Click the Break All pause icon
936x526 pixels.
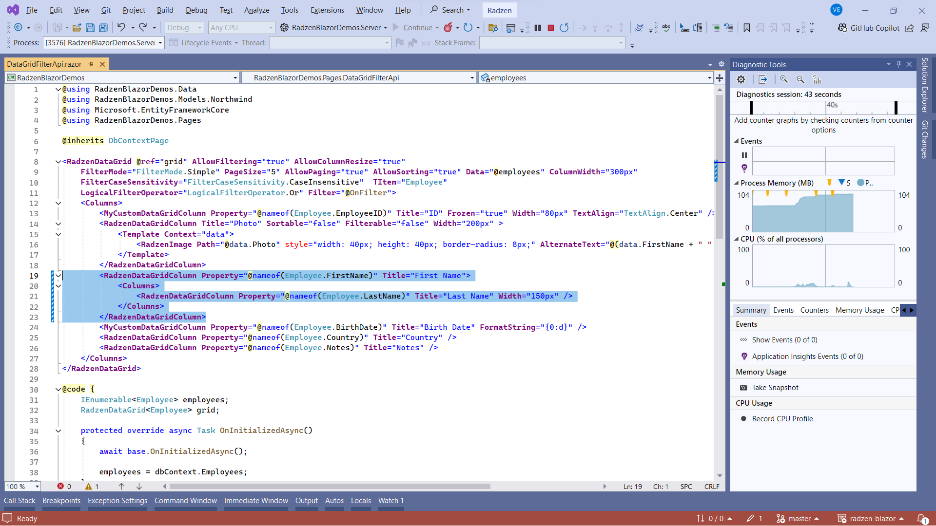538,28
